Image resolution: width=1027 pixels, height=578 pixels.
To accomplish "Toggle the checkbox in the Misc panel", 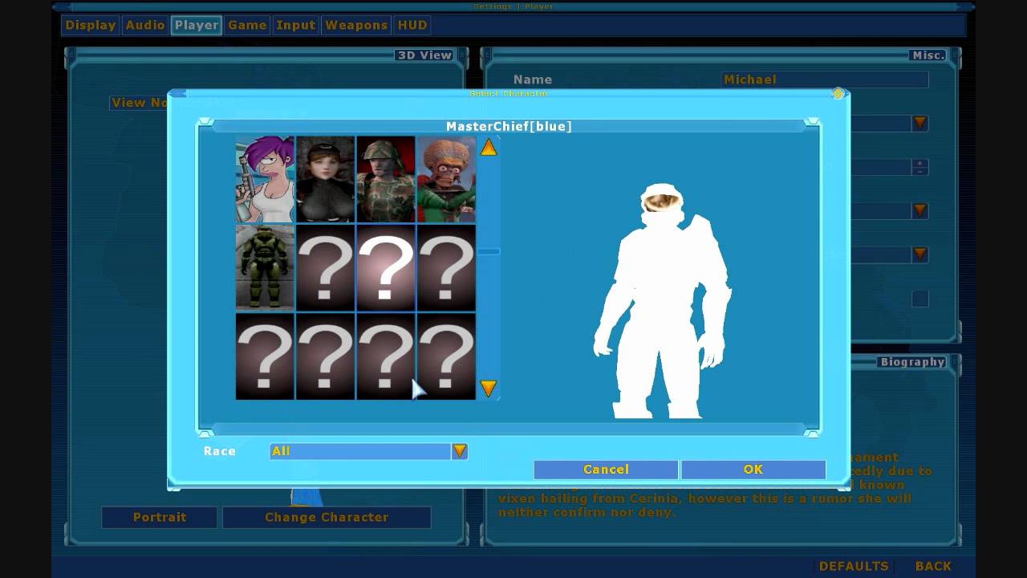I will click(x=920, y=299).
